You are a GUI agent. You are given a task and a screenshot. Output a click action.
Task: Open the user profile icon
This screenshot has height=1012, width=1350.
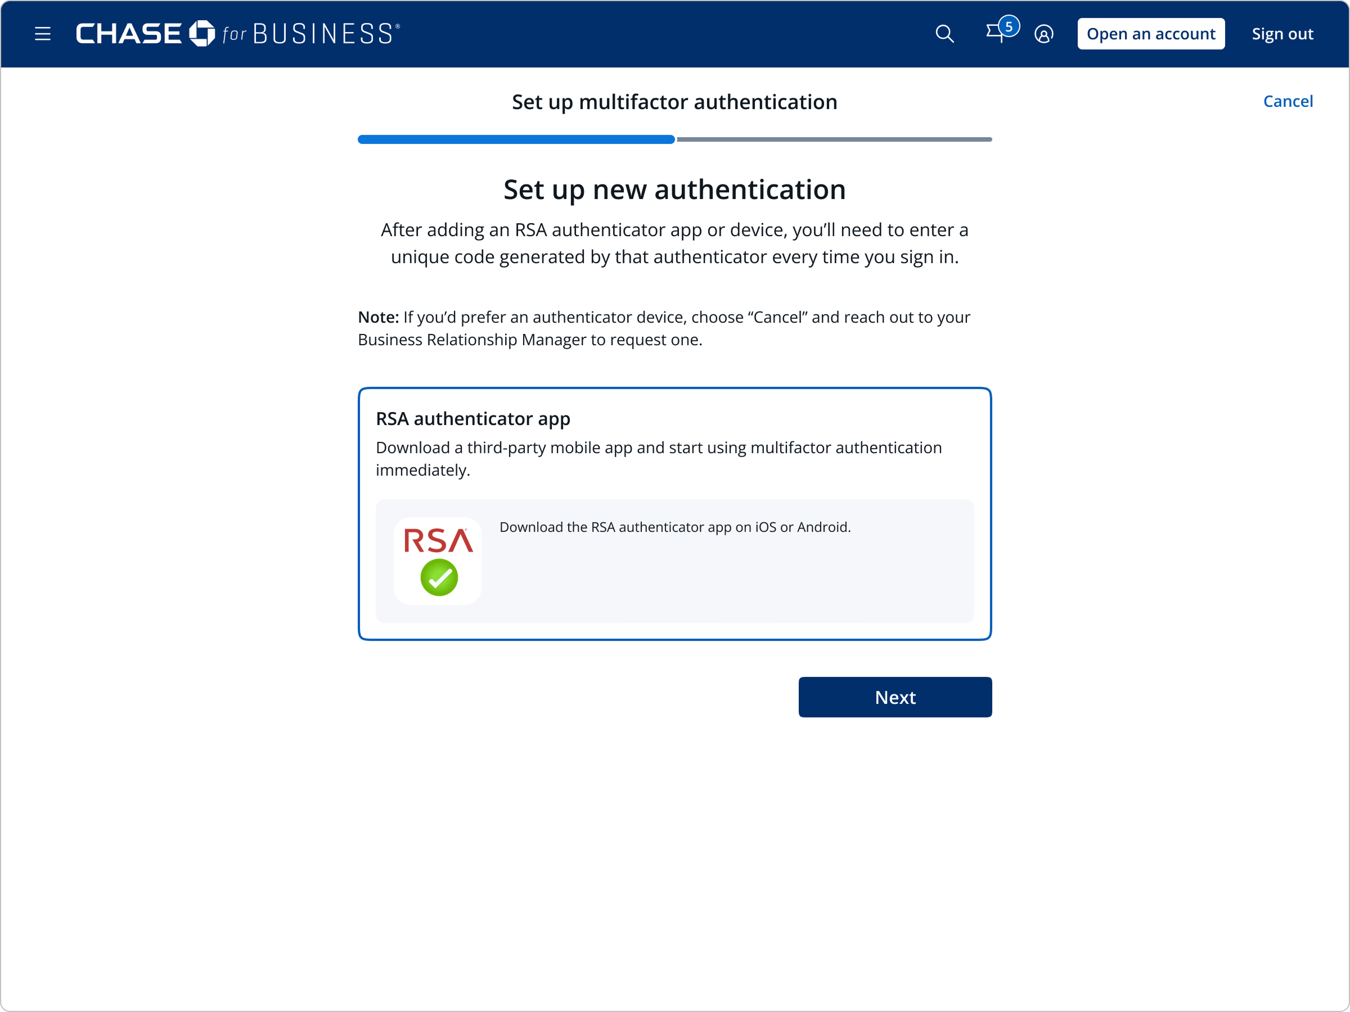point(1043,34)
